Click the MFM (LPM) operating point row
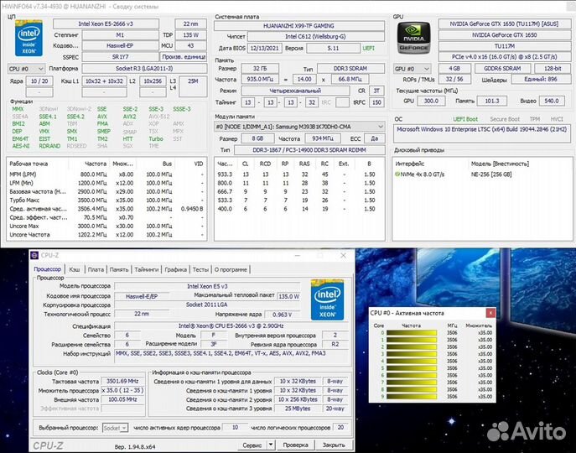Viewport: 576px width, 453px height. point(106,174)
